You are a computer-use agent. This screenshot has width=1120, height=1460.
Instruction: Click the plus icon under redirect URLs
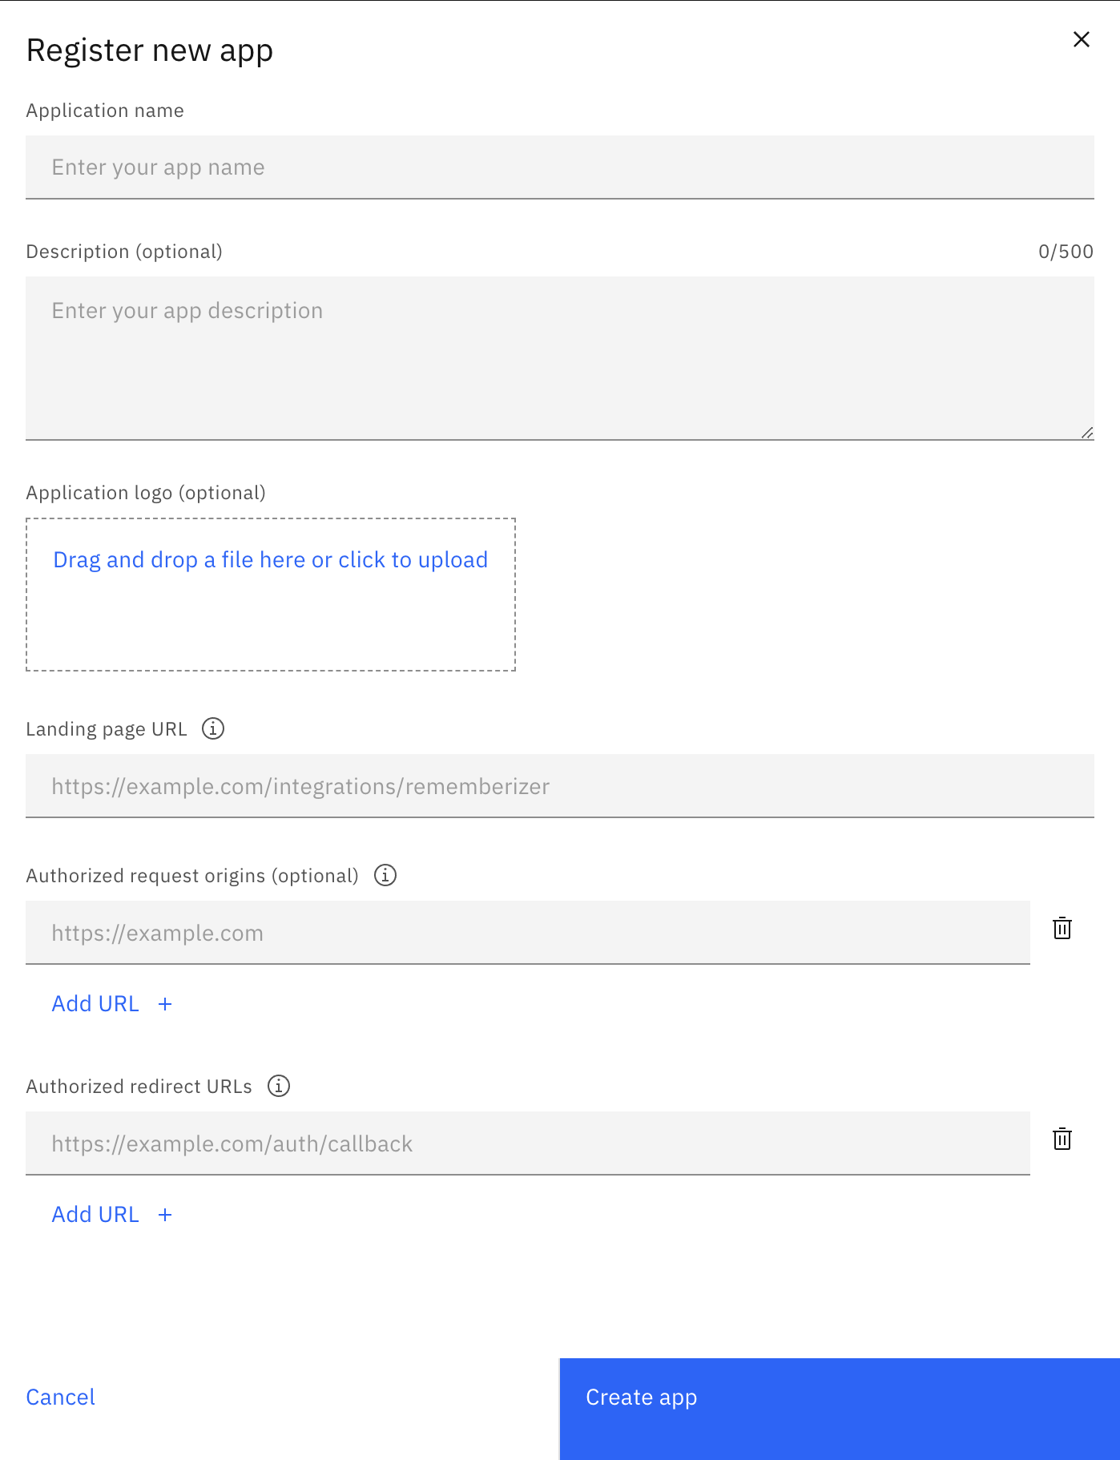[x=166, y=1214]
